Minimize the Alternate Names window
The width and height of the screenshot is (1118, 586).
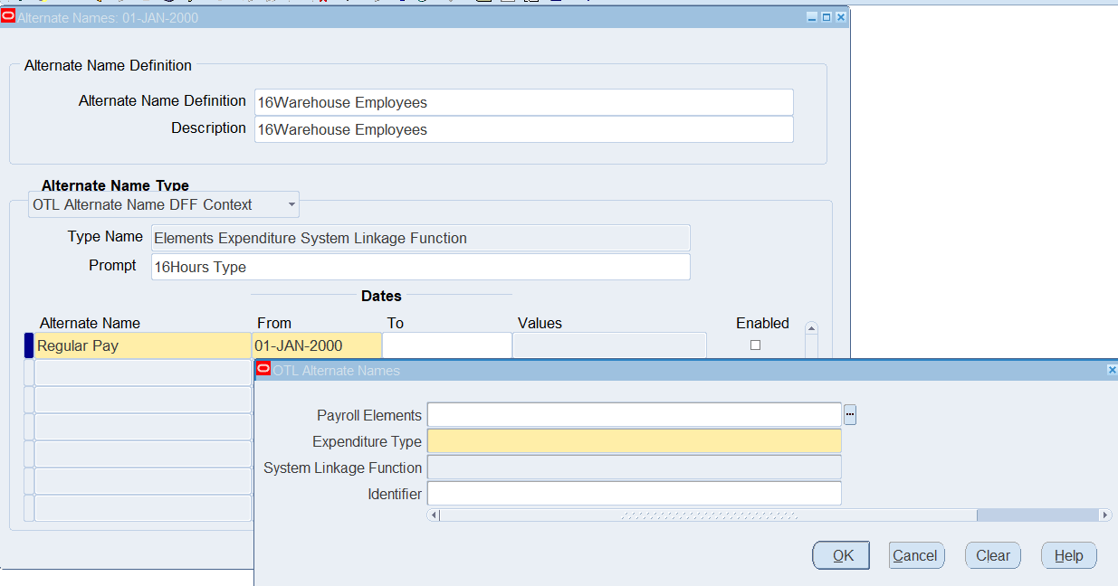coord(812,17)
